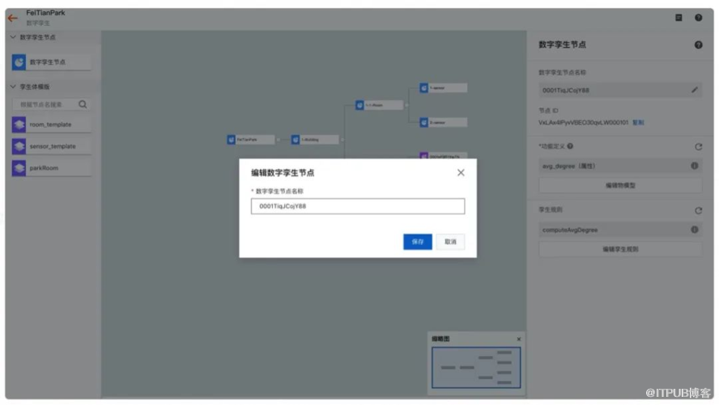The width and height of the screenshot is (719, 405).
Task: Select the 1-Building node on the canvas
Action: 315,140
